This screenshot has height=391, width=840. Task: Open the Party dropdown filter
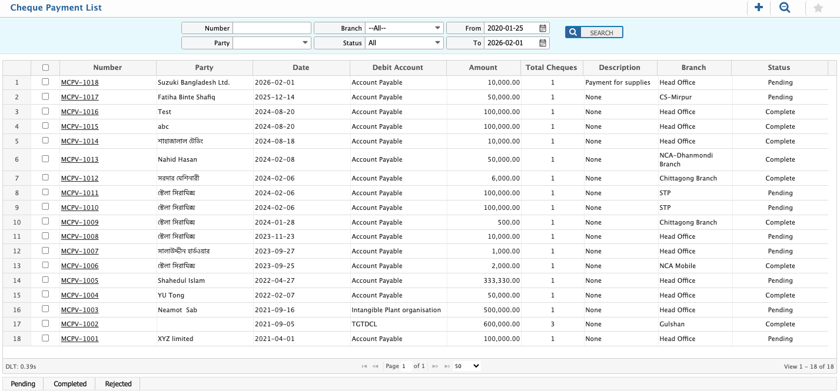[272, 43]
